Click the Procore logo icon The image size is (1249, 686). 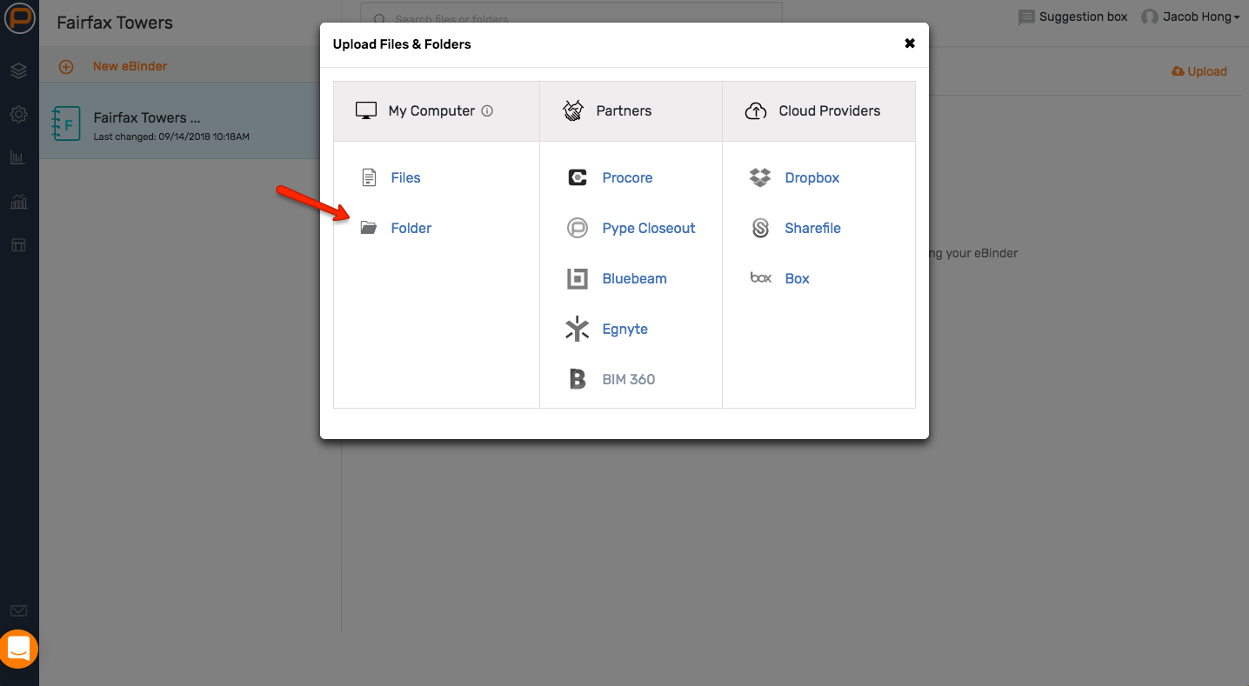[x=578, y=178]
